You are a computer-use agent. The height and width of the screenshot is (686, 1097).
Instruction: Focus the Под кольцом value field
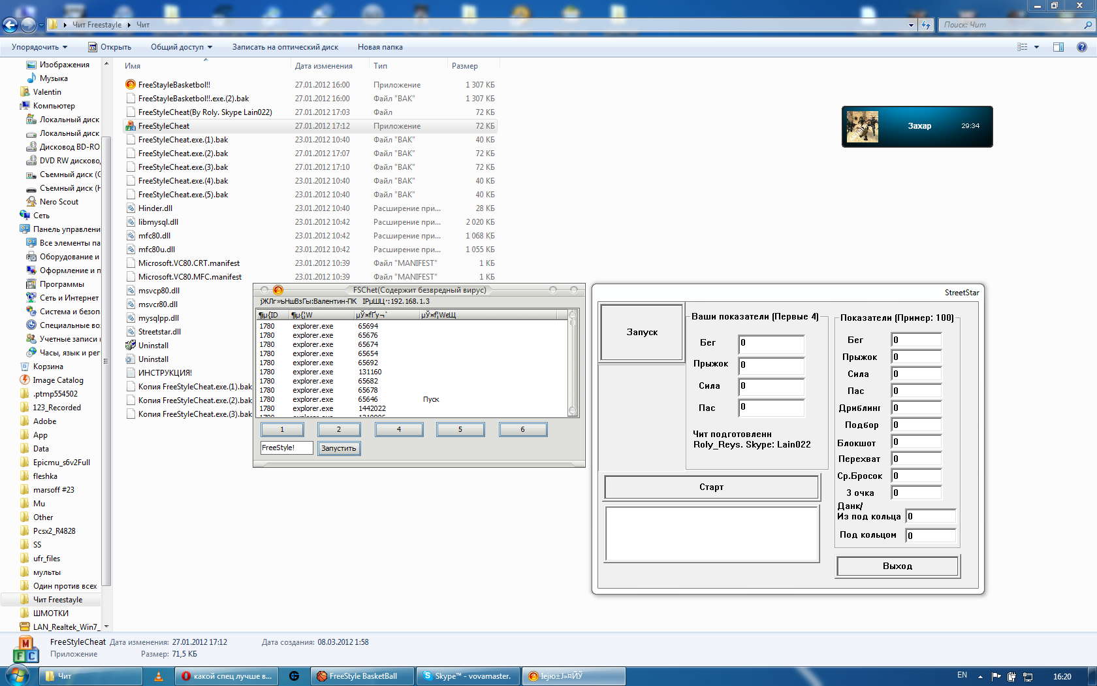[931, 536]
